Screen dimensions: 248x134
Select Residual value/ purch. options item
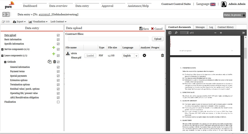[x=25, y=89]
